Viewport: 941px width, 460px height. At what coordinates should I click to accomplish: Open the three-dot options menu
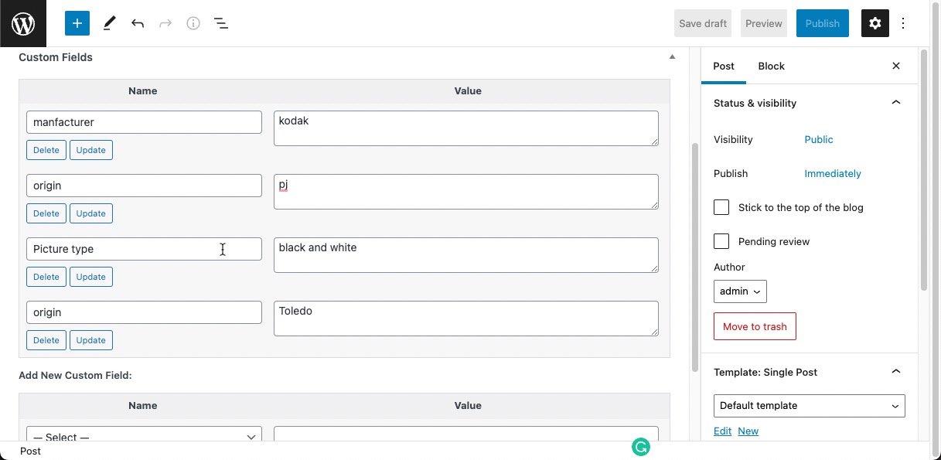pyautogui.click(x=903, y=23)
